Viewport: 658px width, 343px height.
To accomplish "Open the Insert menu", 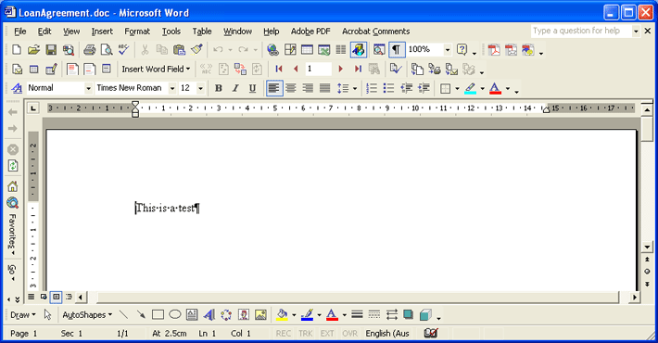I will coord(102,32).
